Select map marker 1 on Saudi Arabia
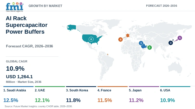 [x=141, y=43]
